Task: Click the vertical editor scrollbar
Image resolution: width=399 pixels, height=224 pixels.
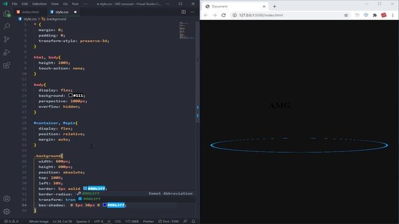Action: coord(198,72)
